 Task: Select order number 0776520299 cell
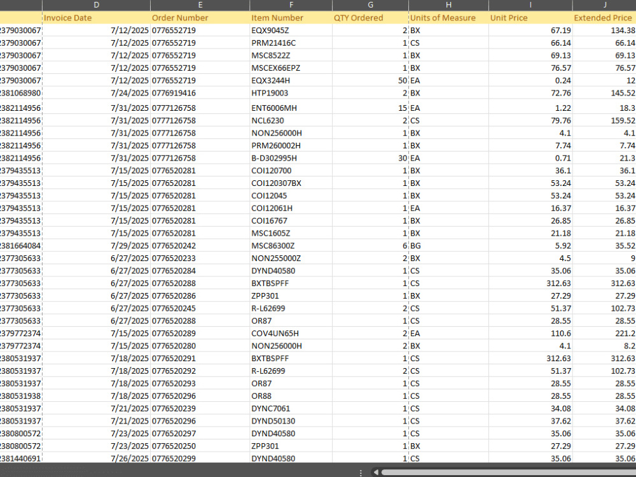[200, 459]
